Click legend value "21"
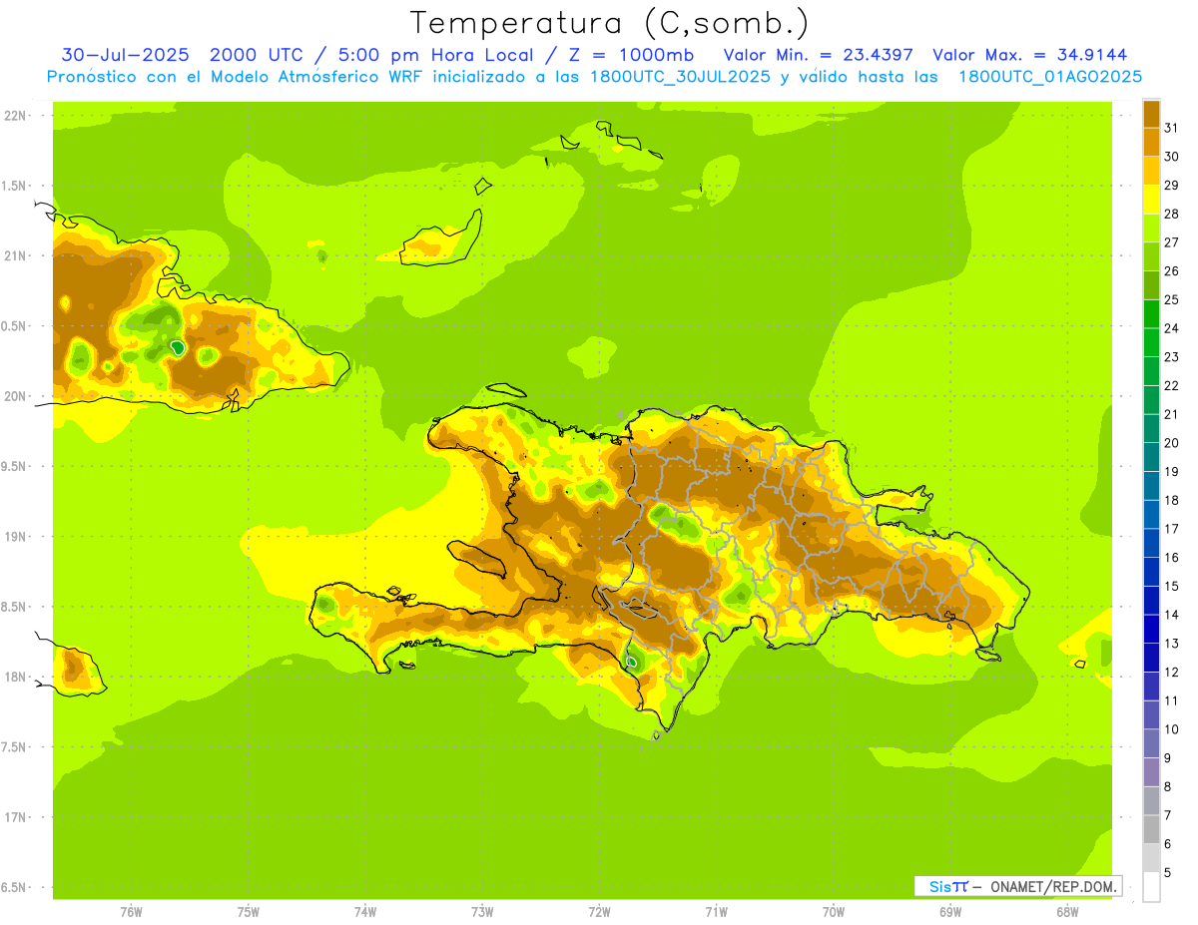The image size is (1198, 925). [x=1171, y=414]
